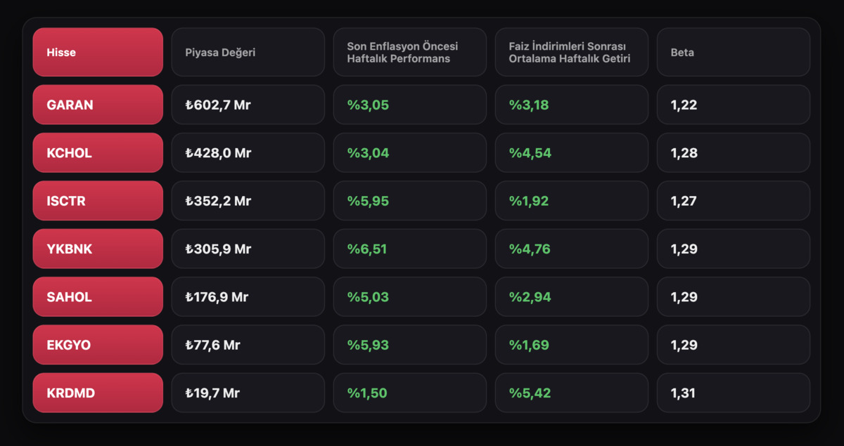The height and width of the screenshot is (446, 844).
Task: Select the KCHOL stock cell
Action: (x=98, y=153)
